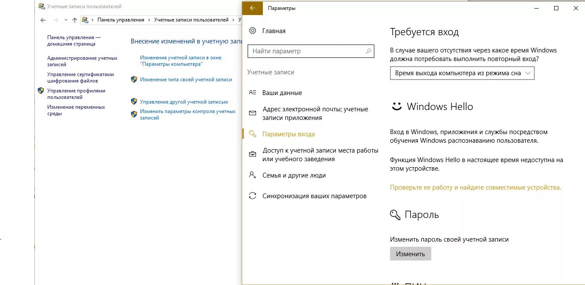This screenshot has width=585, height=285.
Task: Select the sync icon for Синхронизация параметров
Action: (252, 196)
